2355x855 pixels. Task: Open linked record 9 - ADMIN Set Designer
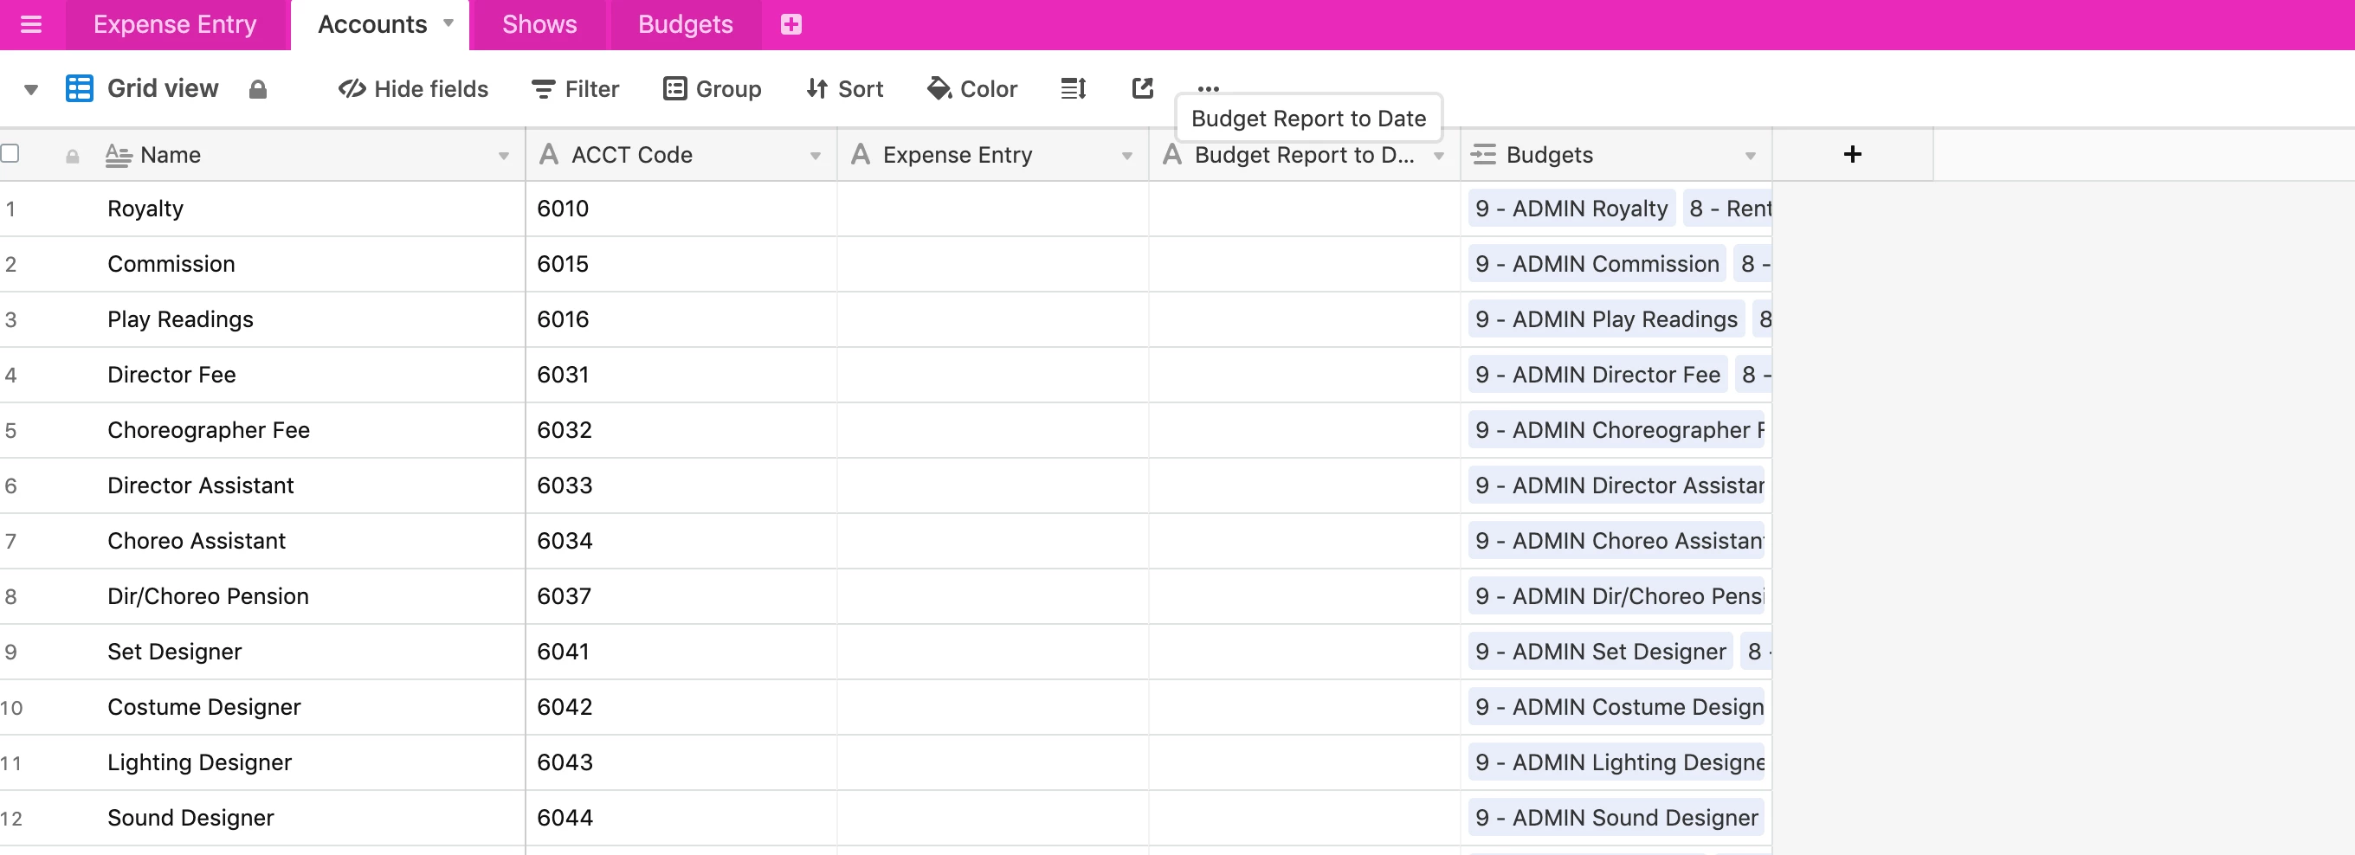point(1600,652)
